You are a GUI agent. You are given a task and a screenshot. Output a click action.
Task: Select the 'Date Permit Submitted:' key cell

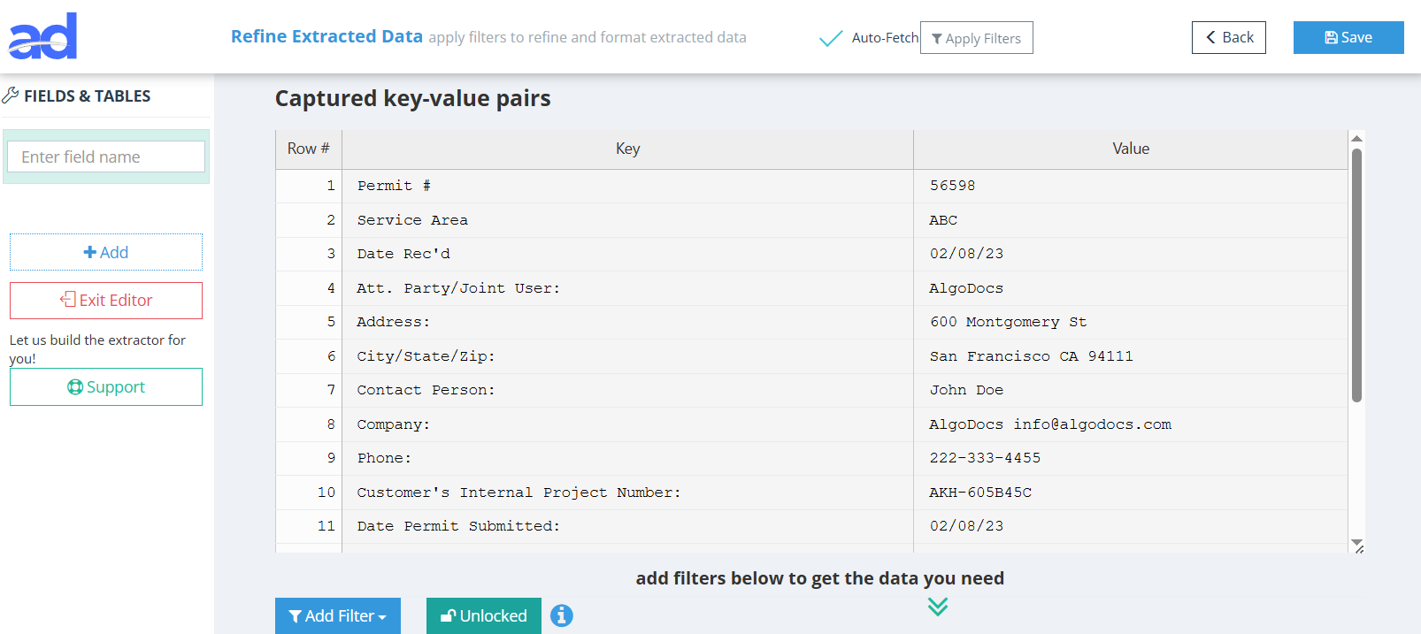pyautogui.click(x=627, y=526)
